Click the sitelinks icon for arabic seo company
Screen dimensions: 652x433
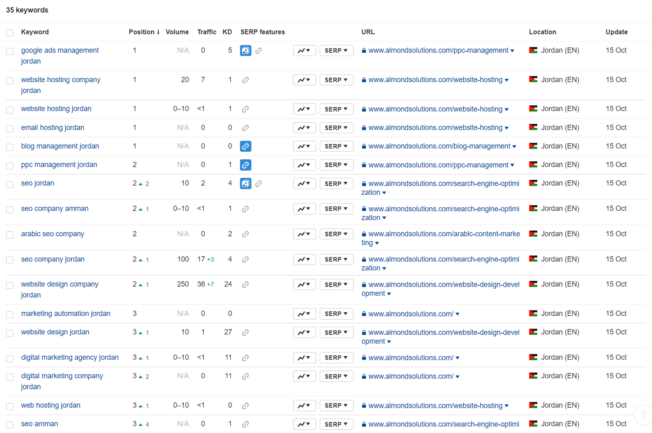(245, 234)
